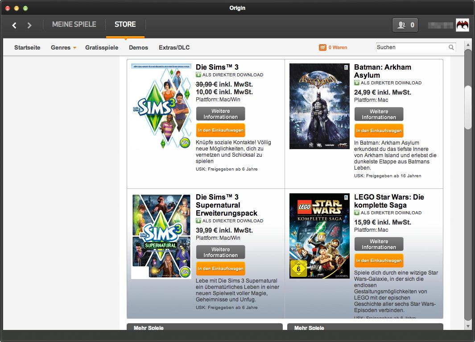This screenshot has width=475, height=342.
Task: Click the 15,99 € LEGO Star Wars price
Action: pos(383,222)
